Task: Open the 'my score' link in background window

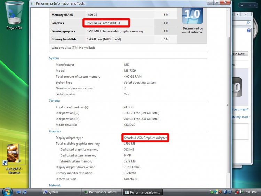Action: (240, 117)
